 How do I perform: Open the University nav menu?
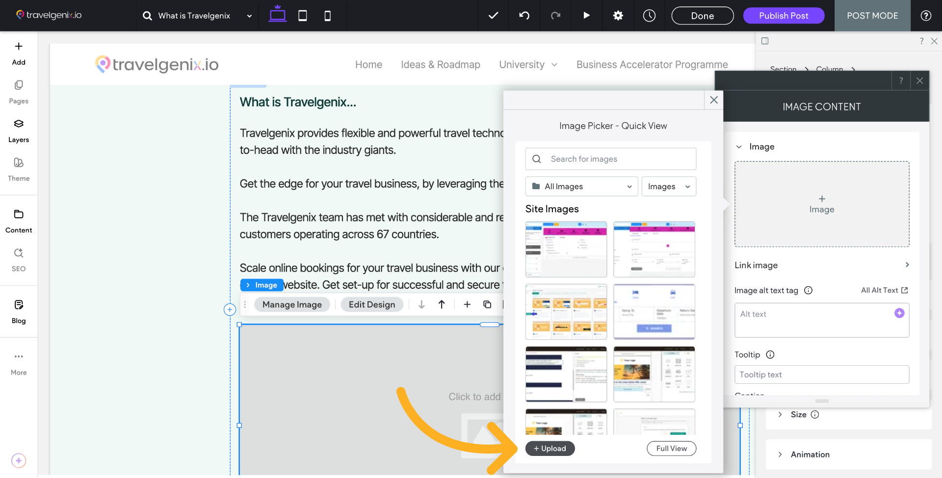coord(528,65)
